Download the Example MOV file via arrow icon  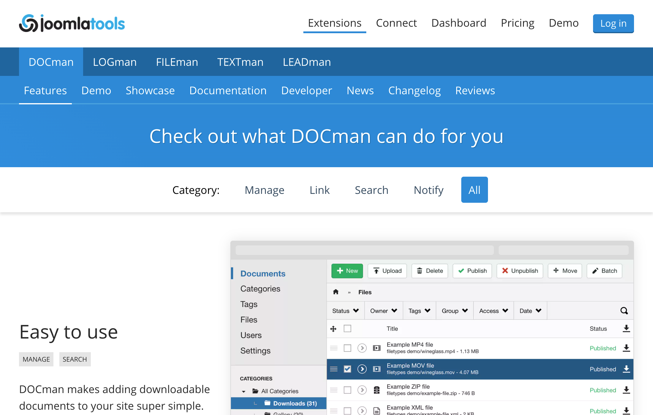[626, 369]
